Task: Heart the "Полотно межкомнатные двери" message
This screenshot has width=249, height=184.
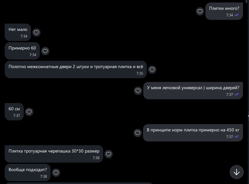Action: click(152, 69)
